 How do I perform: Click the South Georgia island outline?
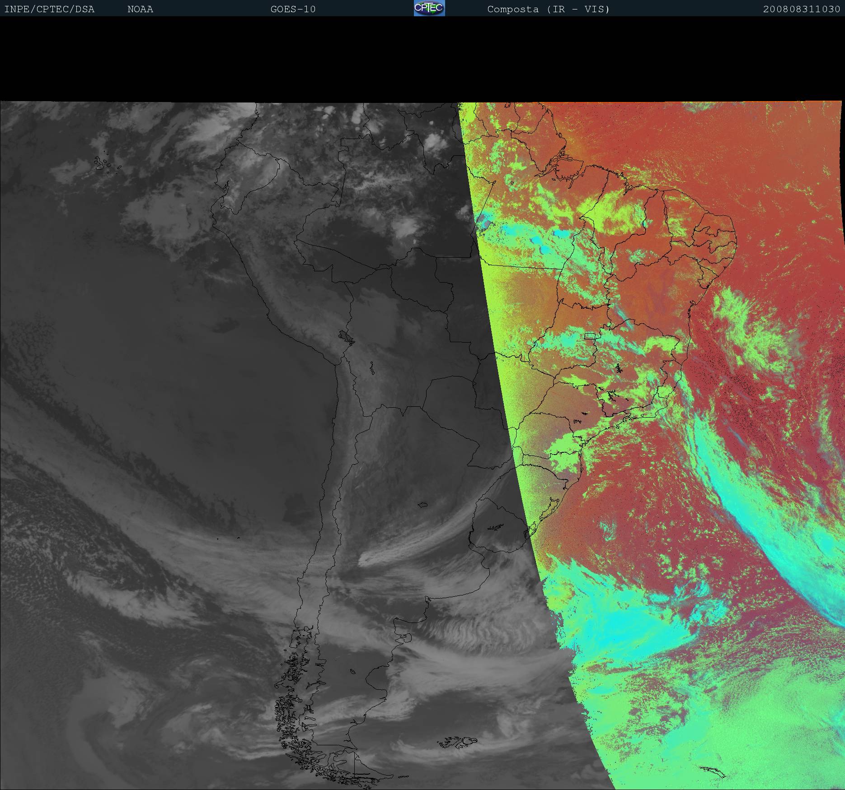point(711,772)
